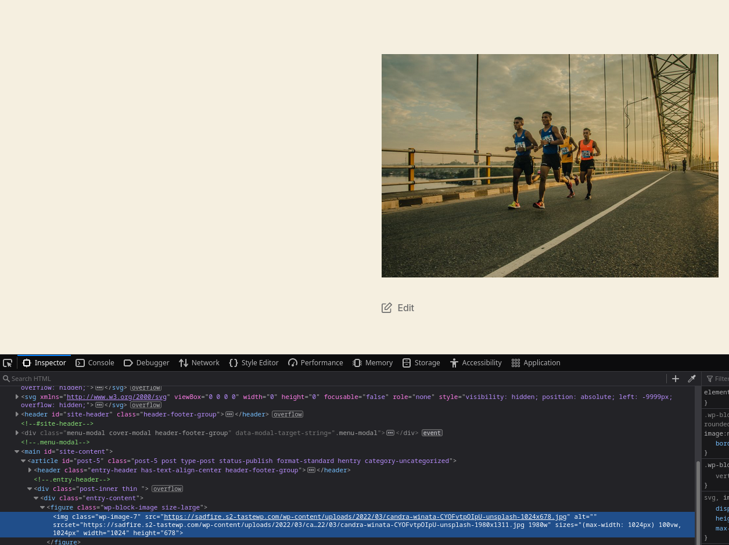Click the Debugger tab icon
The image size is (729, 545).
pyautogui.click(x=128, y=363)
